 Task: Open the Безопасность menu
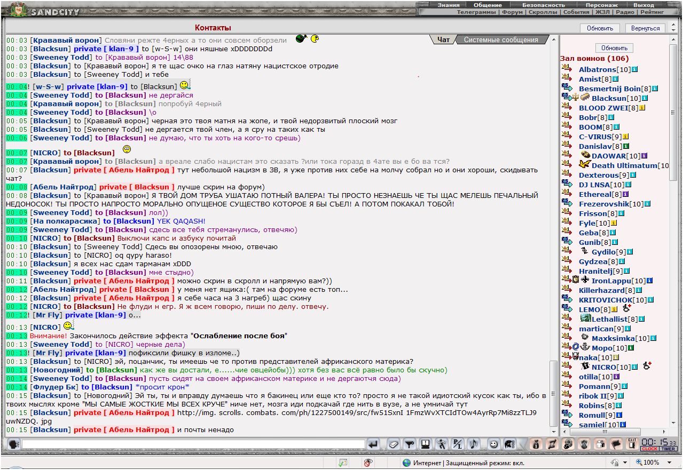(x=544, y=5)
